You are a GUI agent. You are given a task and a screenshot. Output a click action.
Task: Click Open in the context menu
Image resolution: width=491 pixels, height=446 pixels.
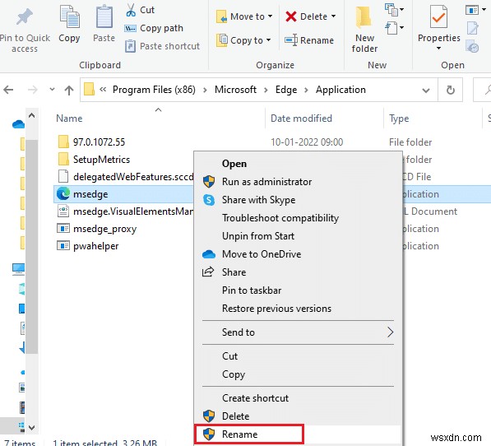pos(234,164)
